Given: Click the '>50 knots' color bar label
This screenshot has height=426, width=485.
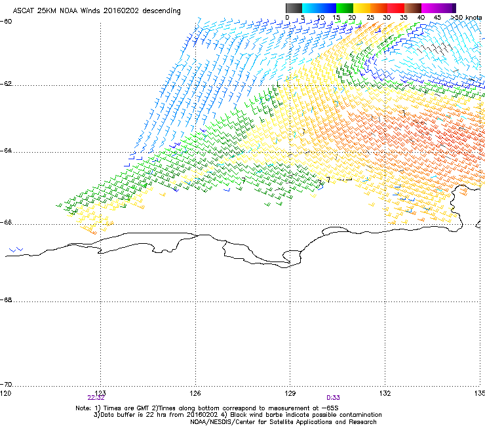Looking at the screenshot, I should [x=466, y=18].
